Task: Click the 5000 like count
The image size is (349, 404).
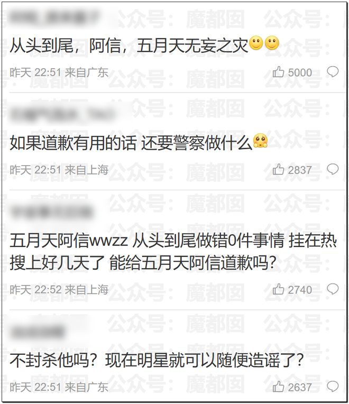Action: point(300,72)
